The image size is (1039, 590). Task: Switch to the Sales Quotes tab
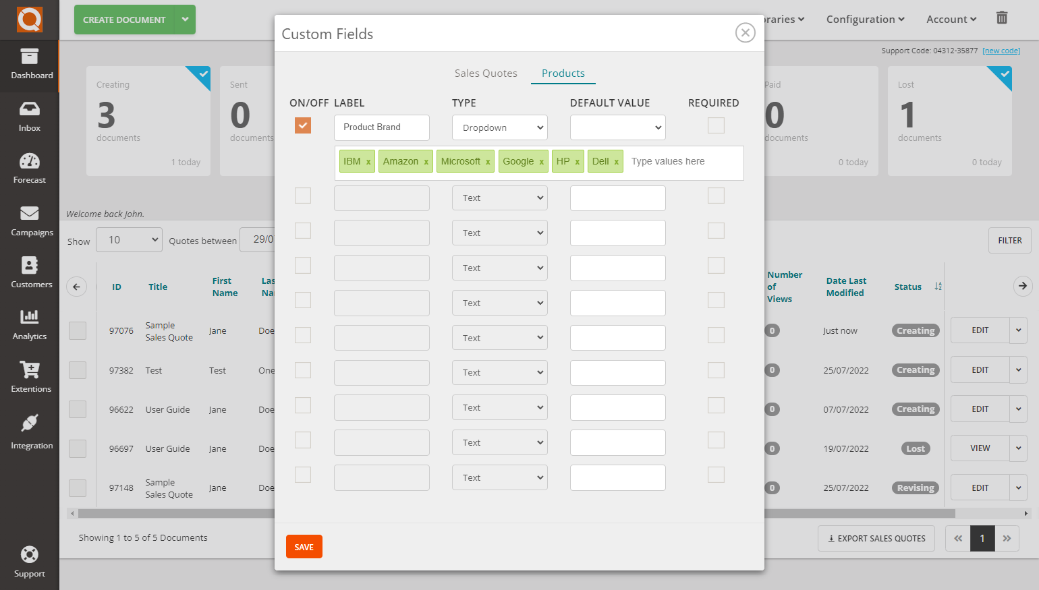(485, 73)
